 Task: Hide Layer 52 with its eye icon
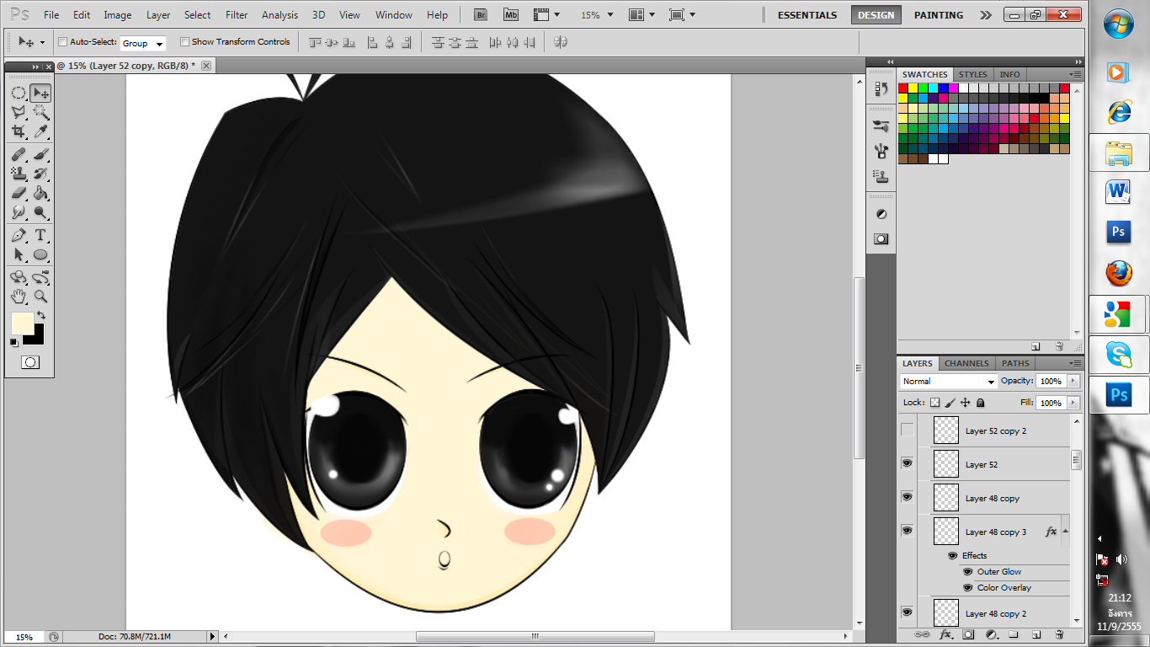(907, 463)
